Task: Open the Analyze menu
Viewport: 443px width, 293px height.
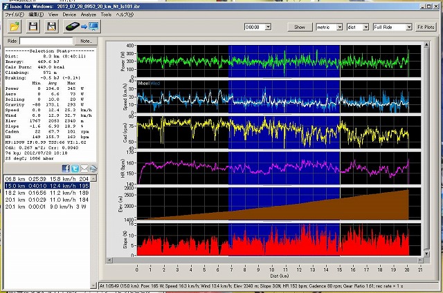Action: click(89, 14)
